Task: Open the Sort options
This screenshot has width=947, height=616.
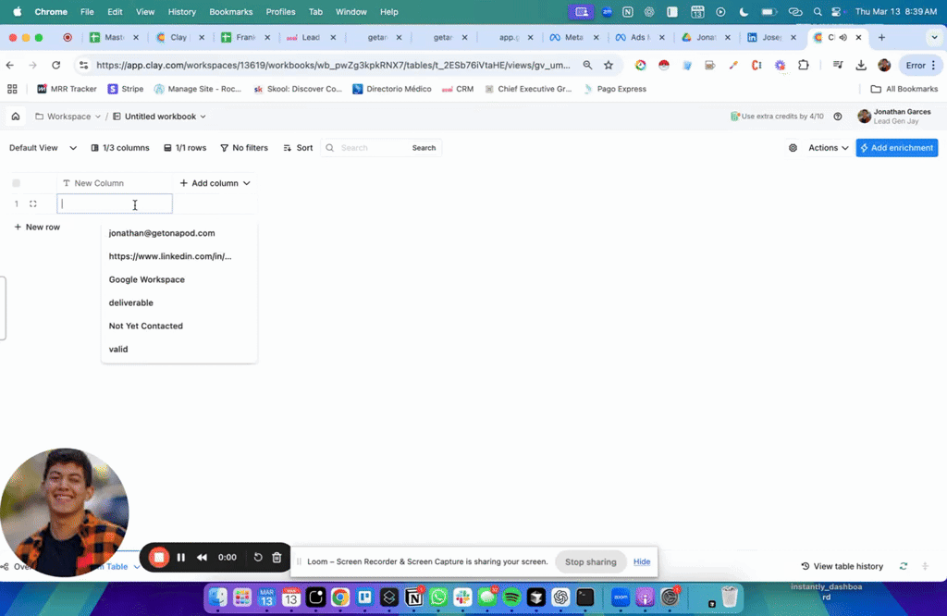Action: tap(298, 147)
